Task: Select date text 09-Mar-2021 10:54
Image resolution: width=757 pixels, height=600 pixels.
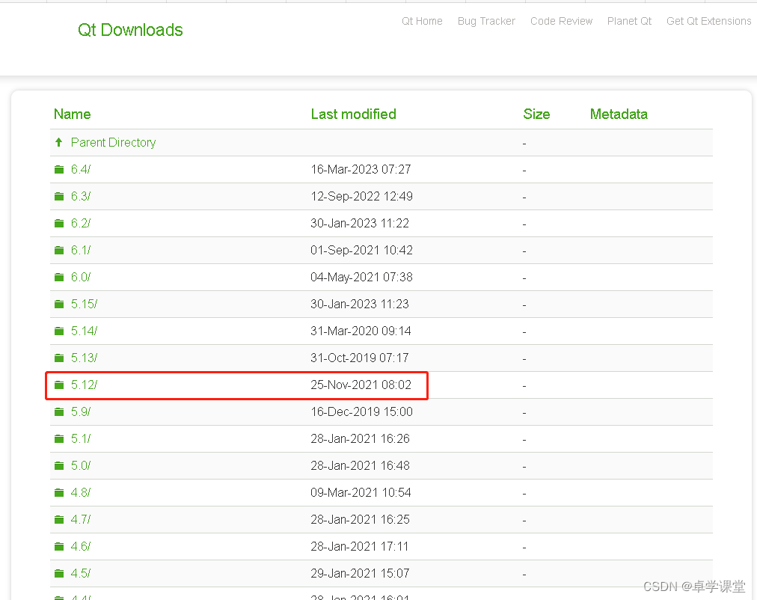Action: 361,493
